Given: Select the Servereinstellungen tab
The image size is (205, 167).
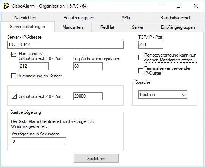Looking at the screenshot, I should (x=27, y=27).
